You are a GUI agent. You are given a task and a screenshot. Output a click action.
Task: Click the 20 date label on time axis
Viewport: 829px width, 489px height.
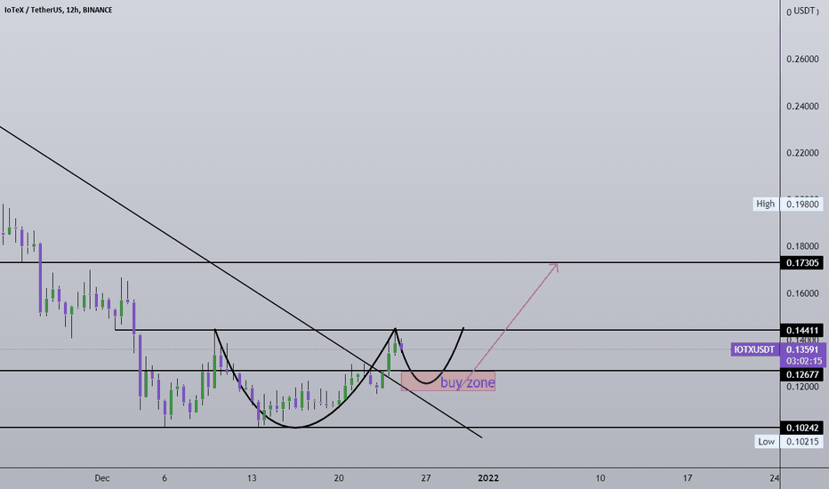[339, 478]
